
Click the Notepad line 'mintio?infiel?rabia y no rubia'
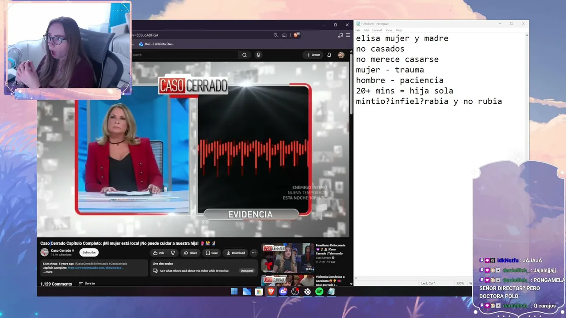(429, 102)
